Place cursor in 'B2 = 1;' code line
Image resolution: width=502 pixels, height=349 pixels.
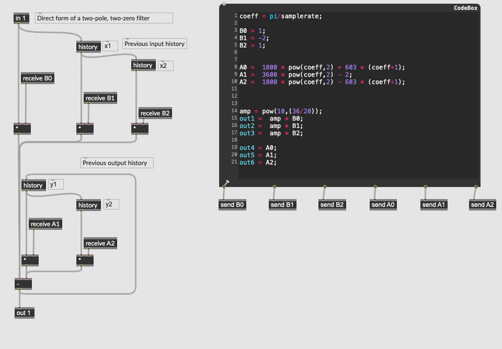click(x=252, y=45)
